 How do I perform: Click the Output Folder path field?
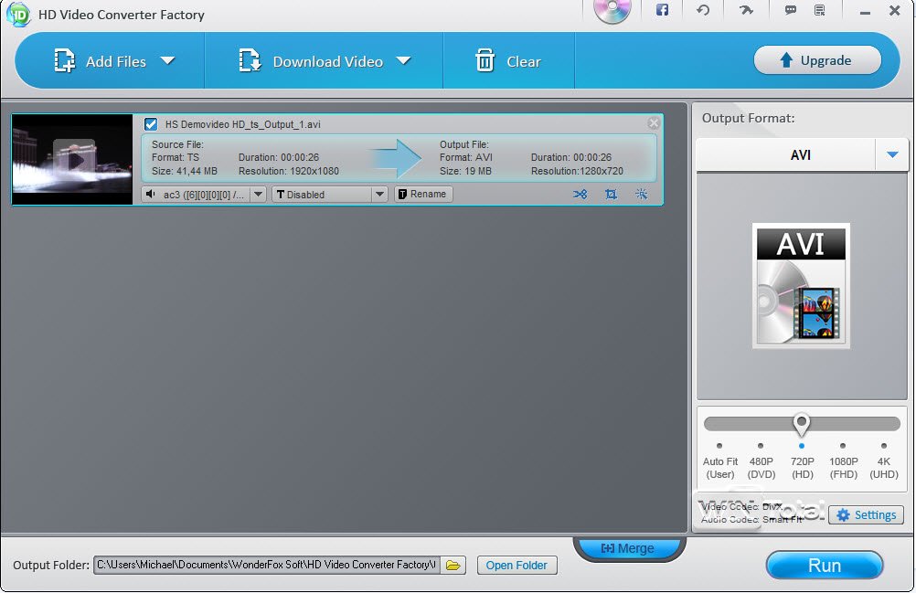click(267, 565)
